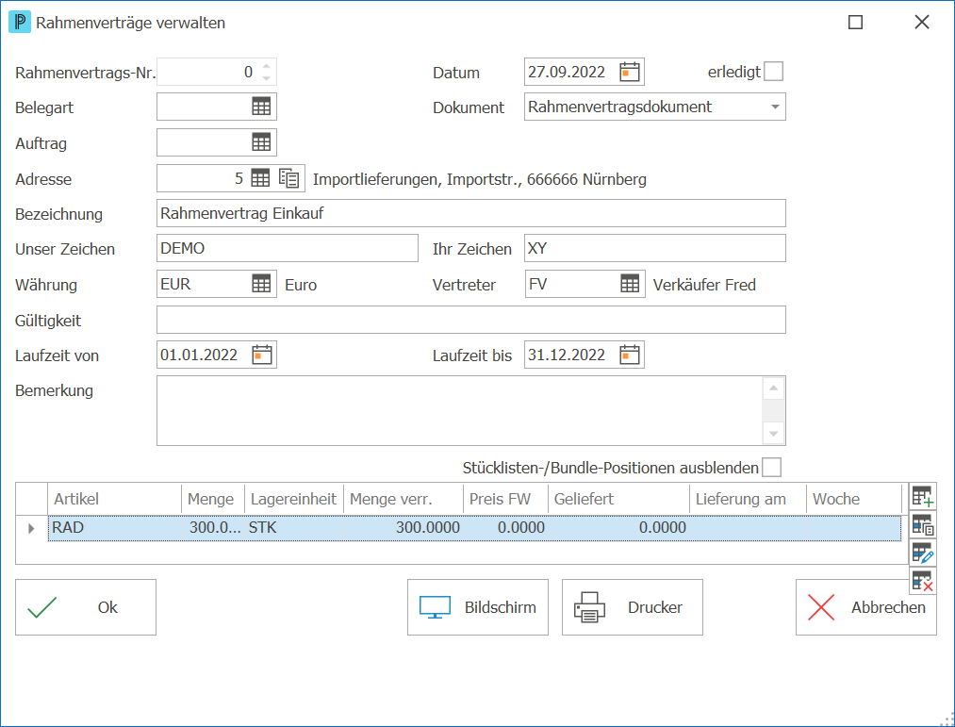Screen dimensions: 955x727
Task: Click the Lagereinheit column header
Action: 294,499
